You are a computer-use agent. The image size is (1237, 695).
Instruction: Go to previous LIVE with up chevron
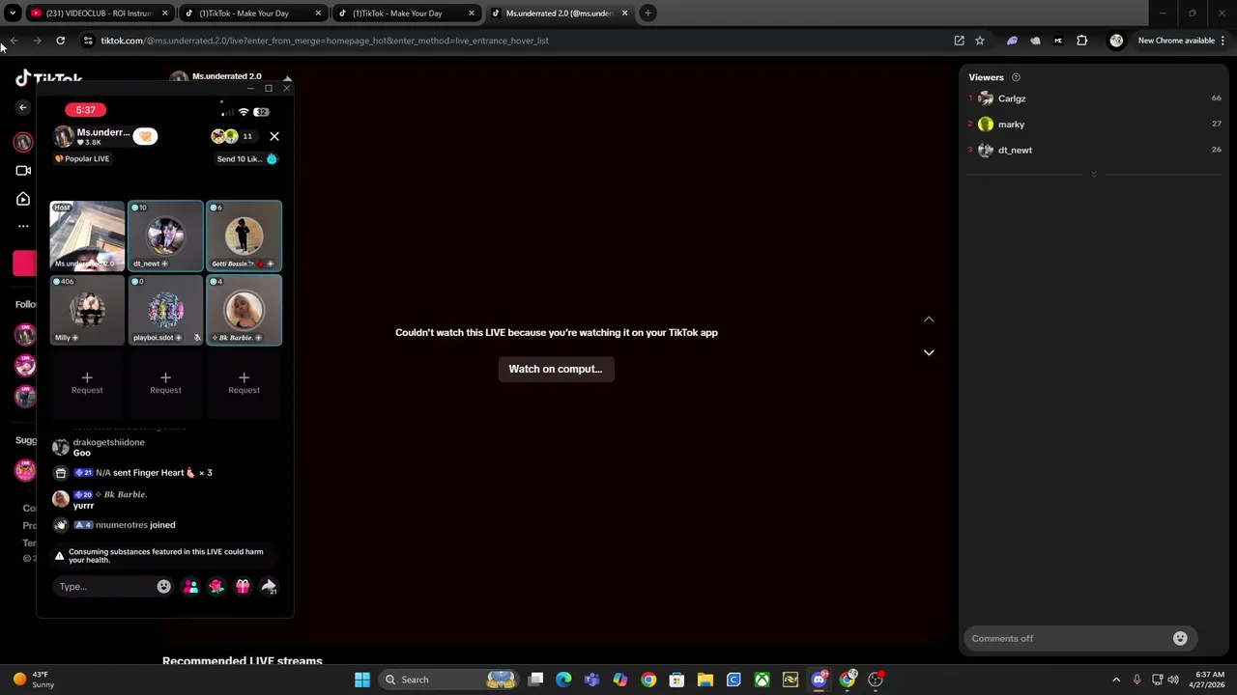pos(929,320)
